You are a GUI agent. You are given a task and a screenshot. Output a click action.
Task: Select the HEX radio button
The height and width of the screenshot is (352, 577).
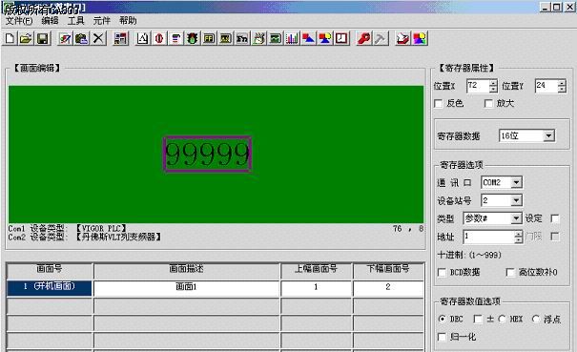point(502,319)
